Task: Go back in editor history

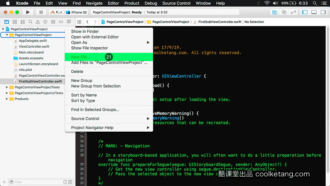Action: point(87,22)
